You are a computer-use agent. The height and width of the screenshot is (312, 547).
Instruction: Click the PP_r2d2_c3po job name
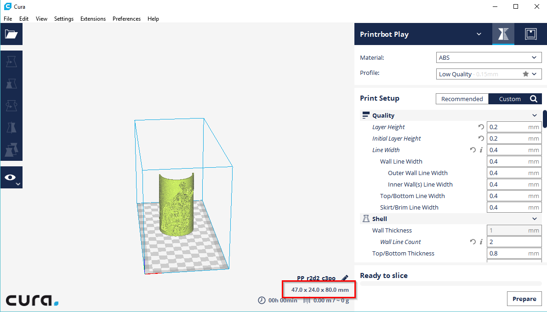[316, 278]
